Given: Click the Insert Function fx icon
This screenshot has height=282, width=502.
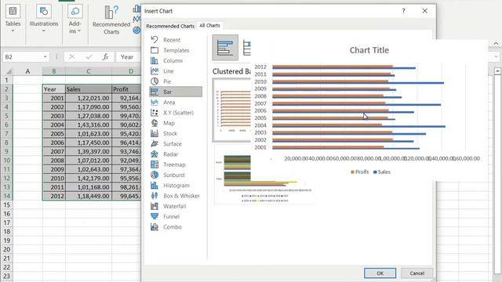Looking at the screenshot, I should [x=105, y=57].
